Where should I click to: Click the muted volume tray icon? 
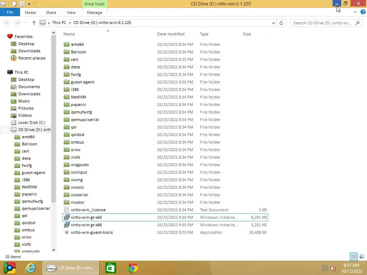pyautogui.click(x=333, y=269)
